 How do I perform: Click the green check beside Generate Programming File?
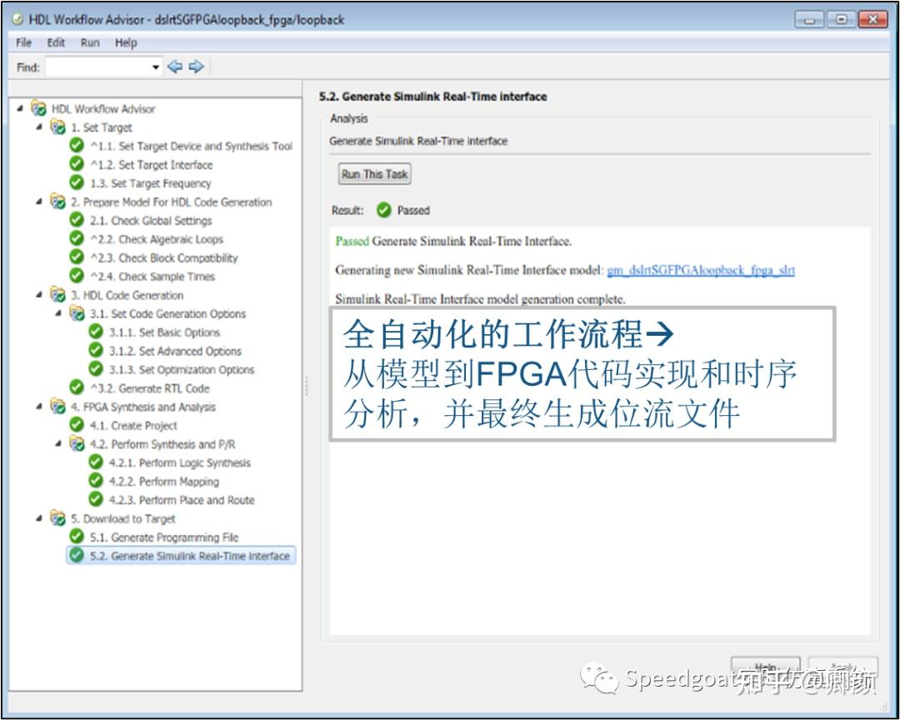pyautogui.click(x=75, y=537)
